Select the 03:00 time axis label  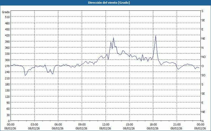(35, 124)
